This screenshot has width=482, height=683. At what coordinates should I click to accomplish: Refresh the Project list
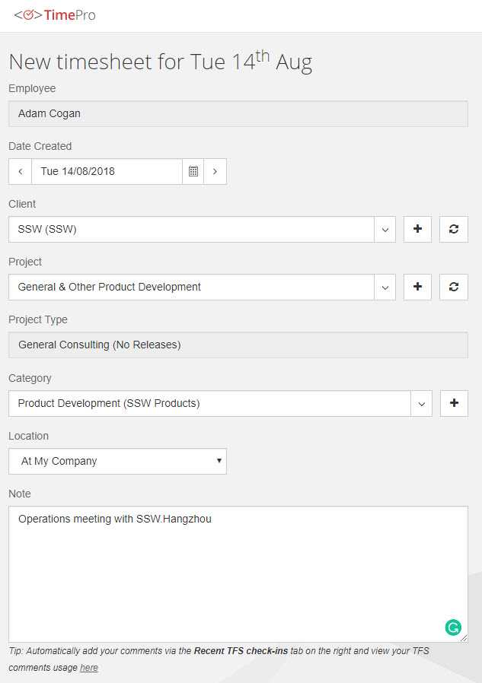tap(454, 287)
